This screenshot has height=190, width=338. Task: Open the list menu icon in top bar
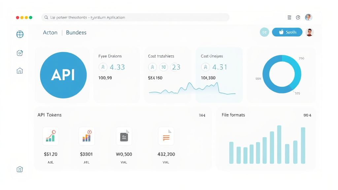point(289,17)
